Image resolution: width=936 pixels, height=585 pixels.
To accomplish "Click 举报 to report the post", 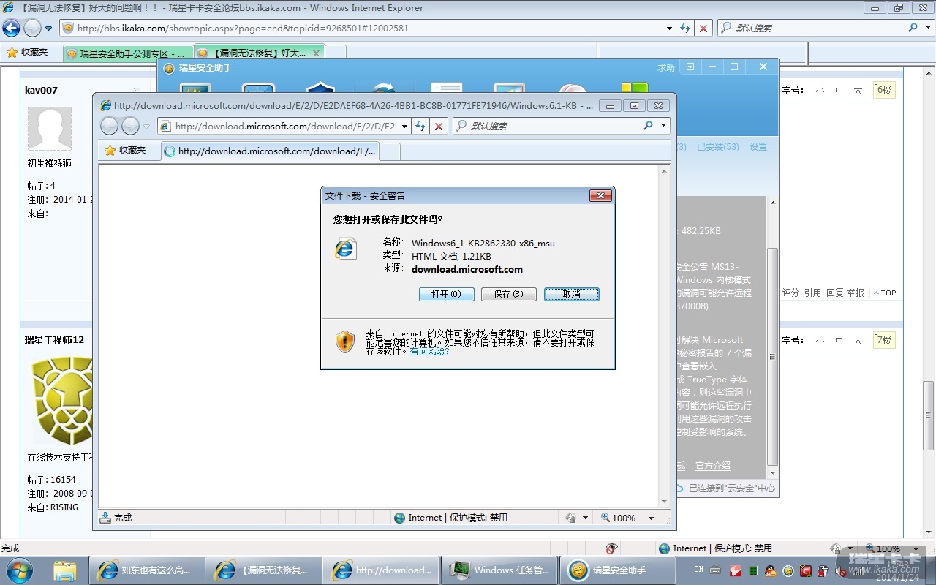I will point(856,292).
